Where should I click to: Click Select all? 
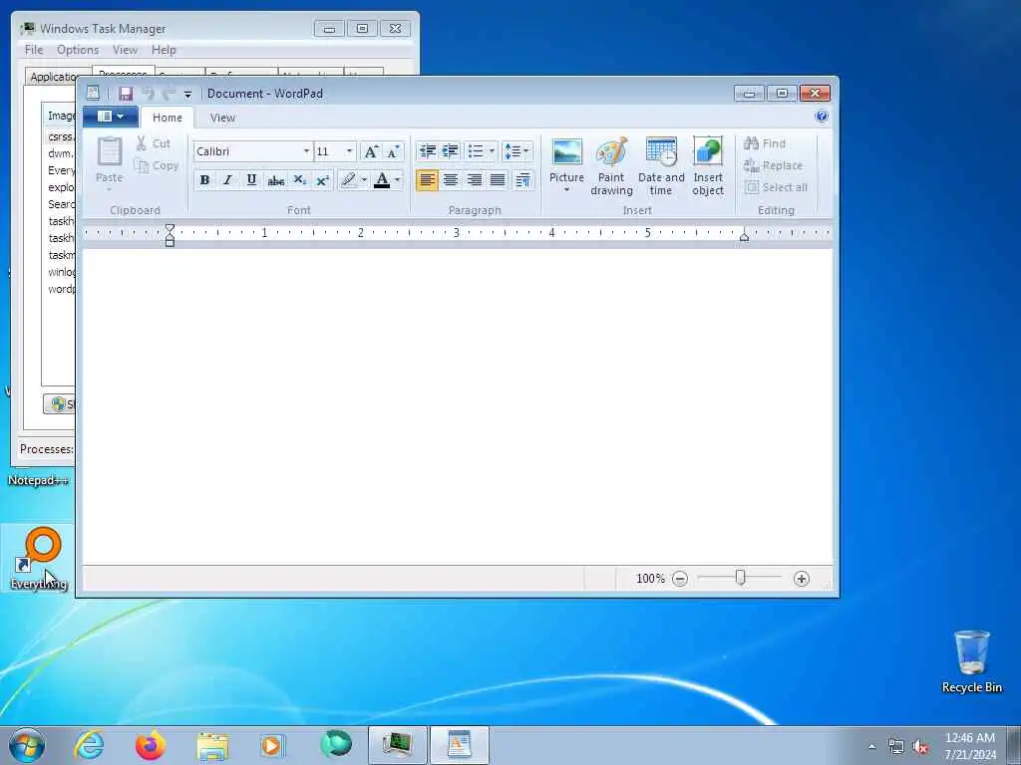point(776,187)
